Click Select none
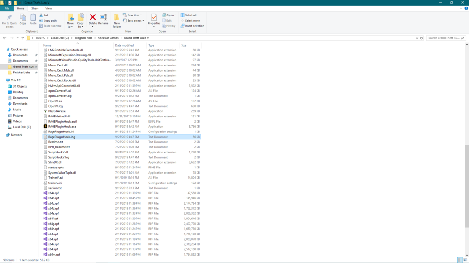The image size is (469, 263). 190,21
